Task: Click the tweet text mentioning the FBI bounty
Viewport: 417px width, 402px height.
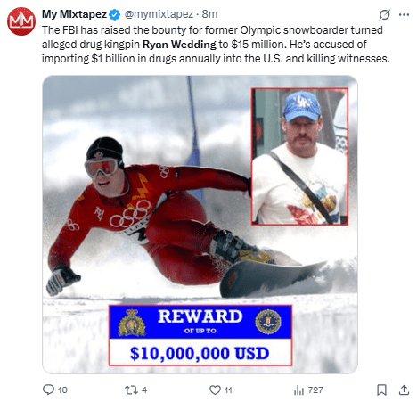Action: pyautogui.click(x=216, y=45)
